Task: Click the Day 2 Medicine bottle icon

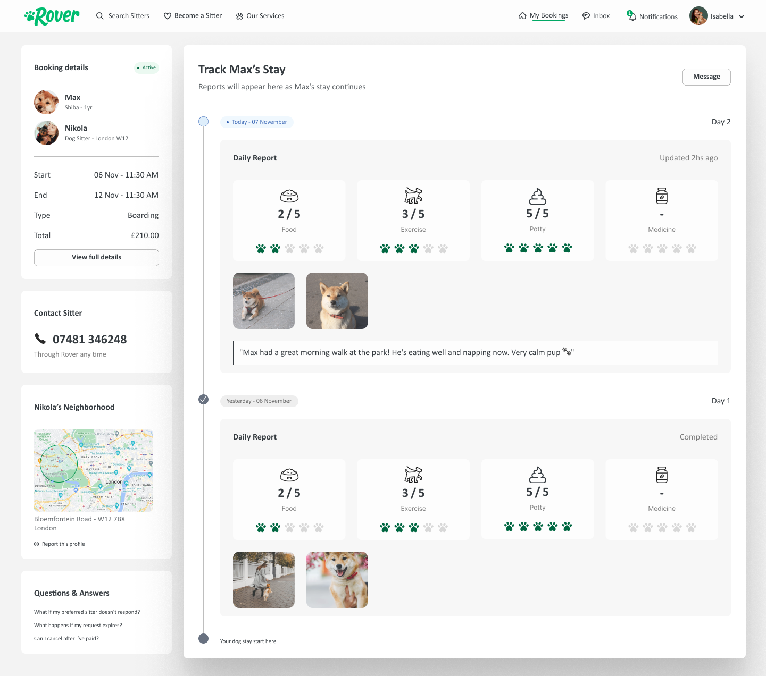Action: click(662, 196)
